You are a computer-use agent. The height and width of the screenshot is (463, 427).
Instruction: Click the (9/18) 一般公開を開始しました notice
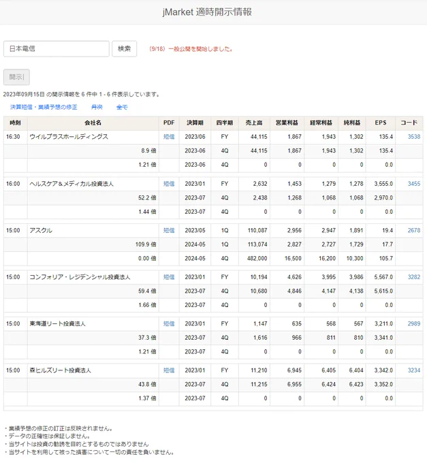click(191, 49)
